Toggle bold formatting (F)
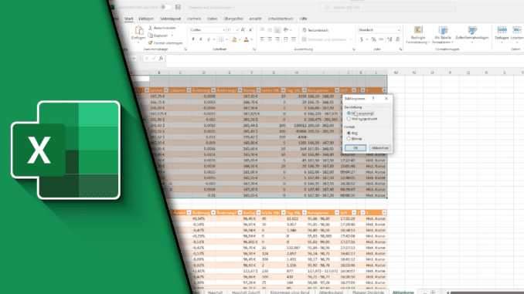Viewport: 524px width, 294px height. (x=193, y=39)
